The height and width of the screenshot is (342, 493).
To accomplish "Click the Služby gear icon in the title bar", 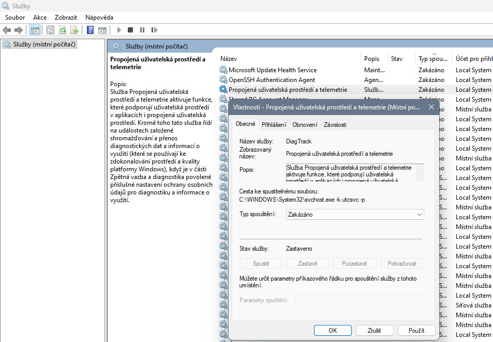I will (x=5, y=6).
